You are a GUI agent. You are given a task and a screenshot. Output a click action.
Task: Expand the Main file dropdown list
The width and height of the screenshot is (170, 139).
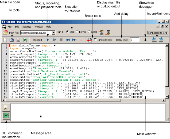pos(53,33)
